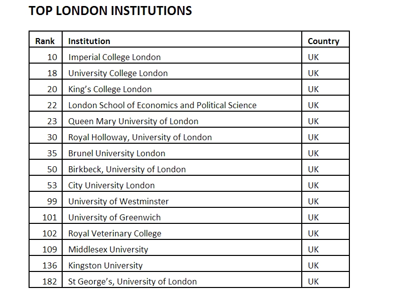The height and width of the screenshot is (297, 396).
Task: Select University of Greenwich cell
Action: click(114, 217)
